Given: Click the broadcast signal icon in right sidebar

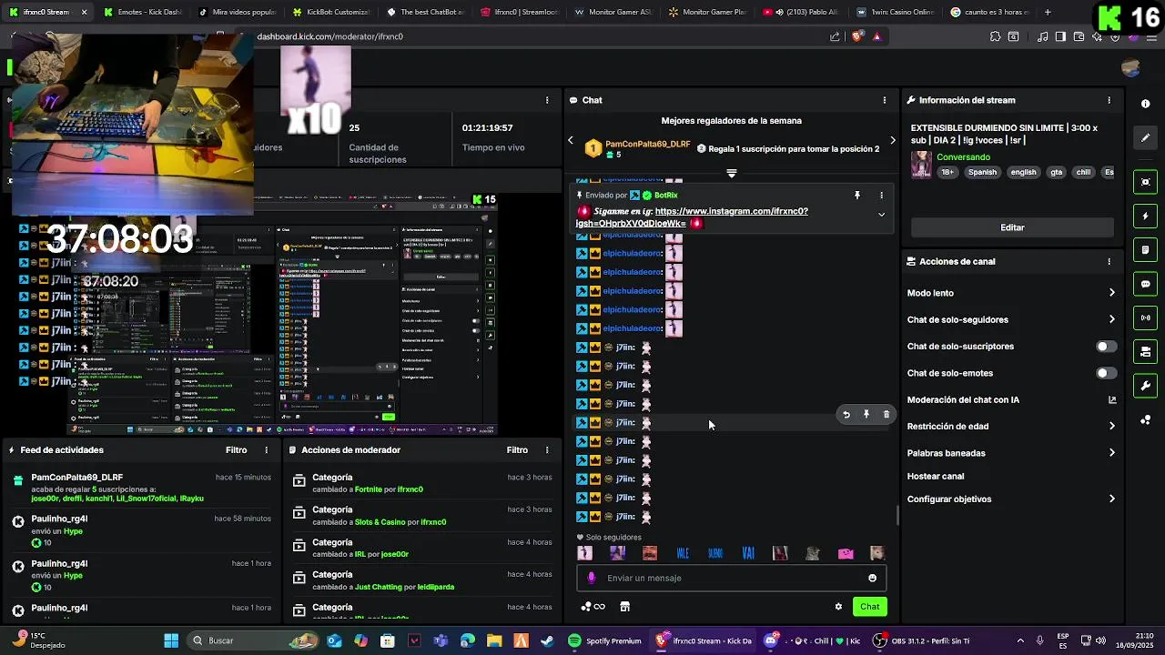Looking at the screenshot, I should click(x=1146, y=317).
